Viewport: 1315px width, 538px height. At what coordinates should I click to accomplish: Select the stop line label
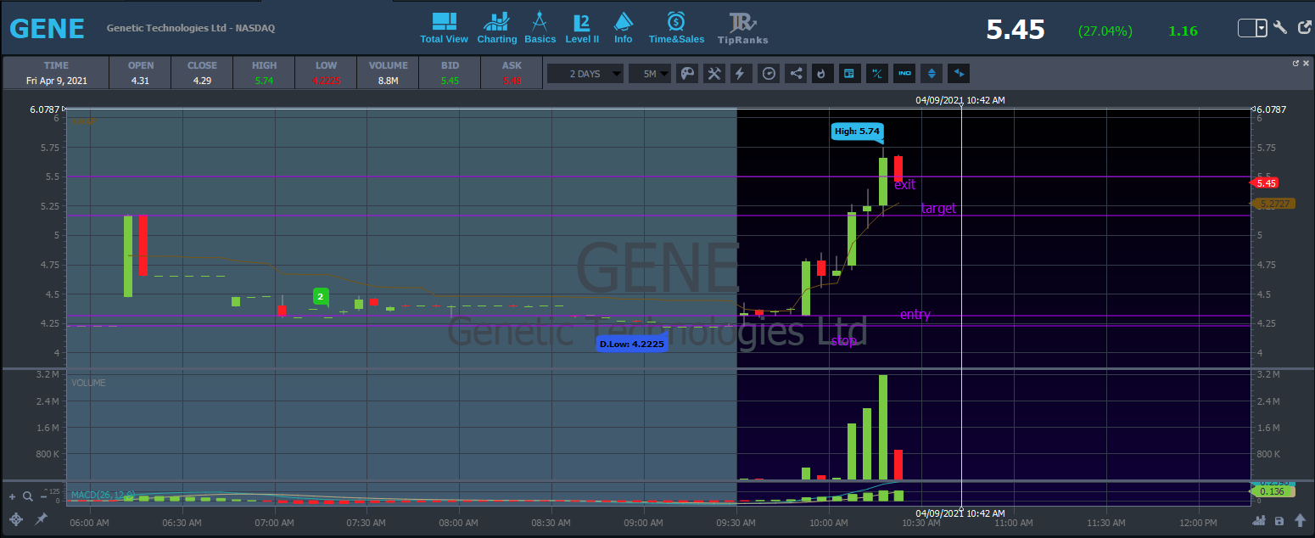(x=843, y=340)
